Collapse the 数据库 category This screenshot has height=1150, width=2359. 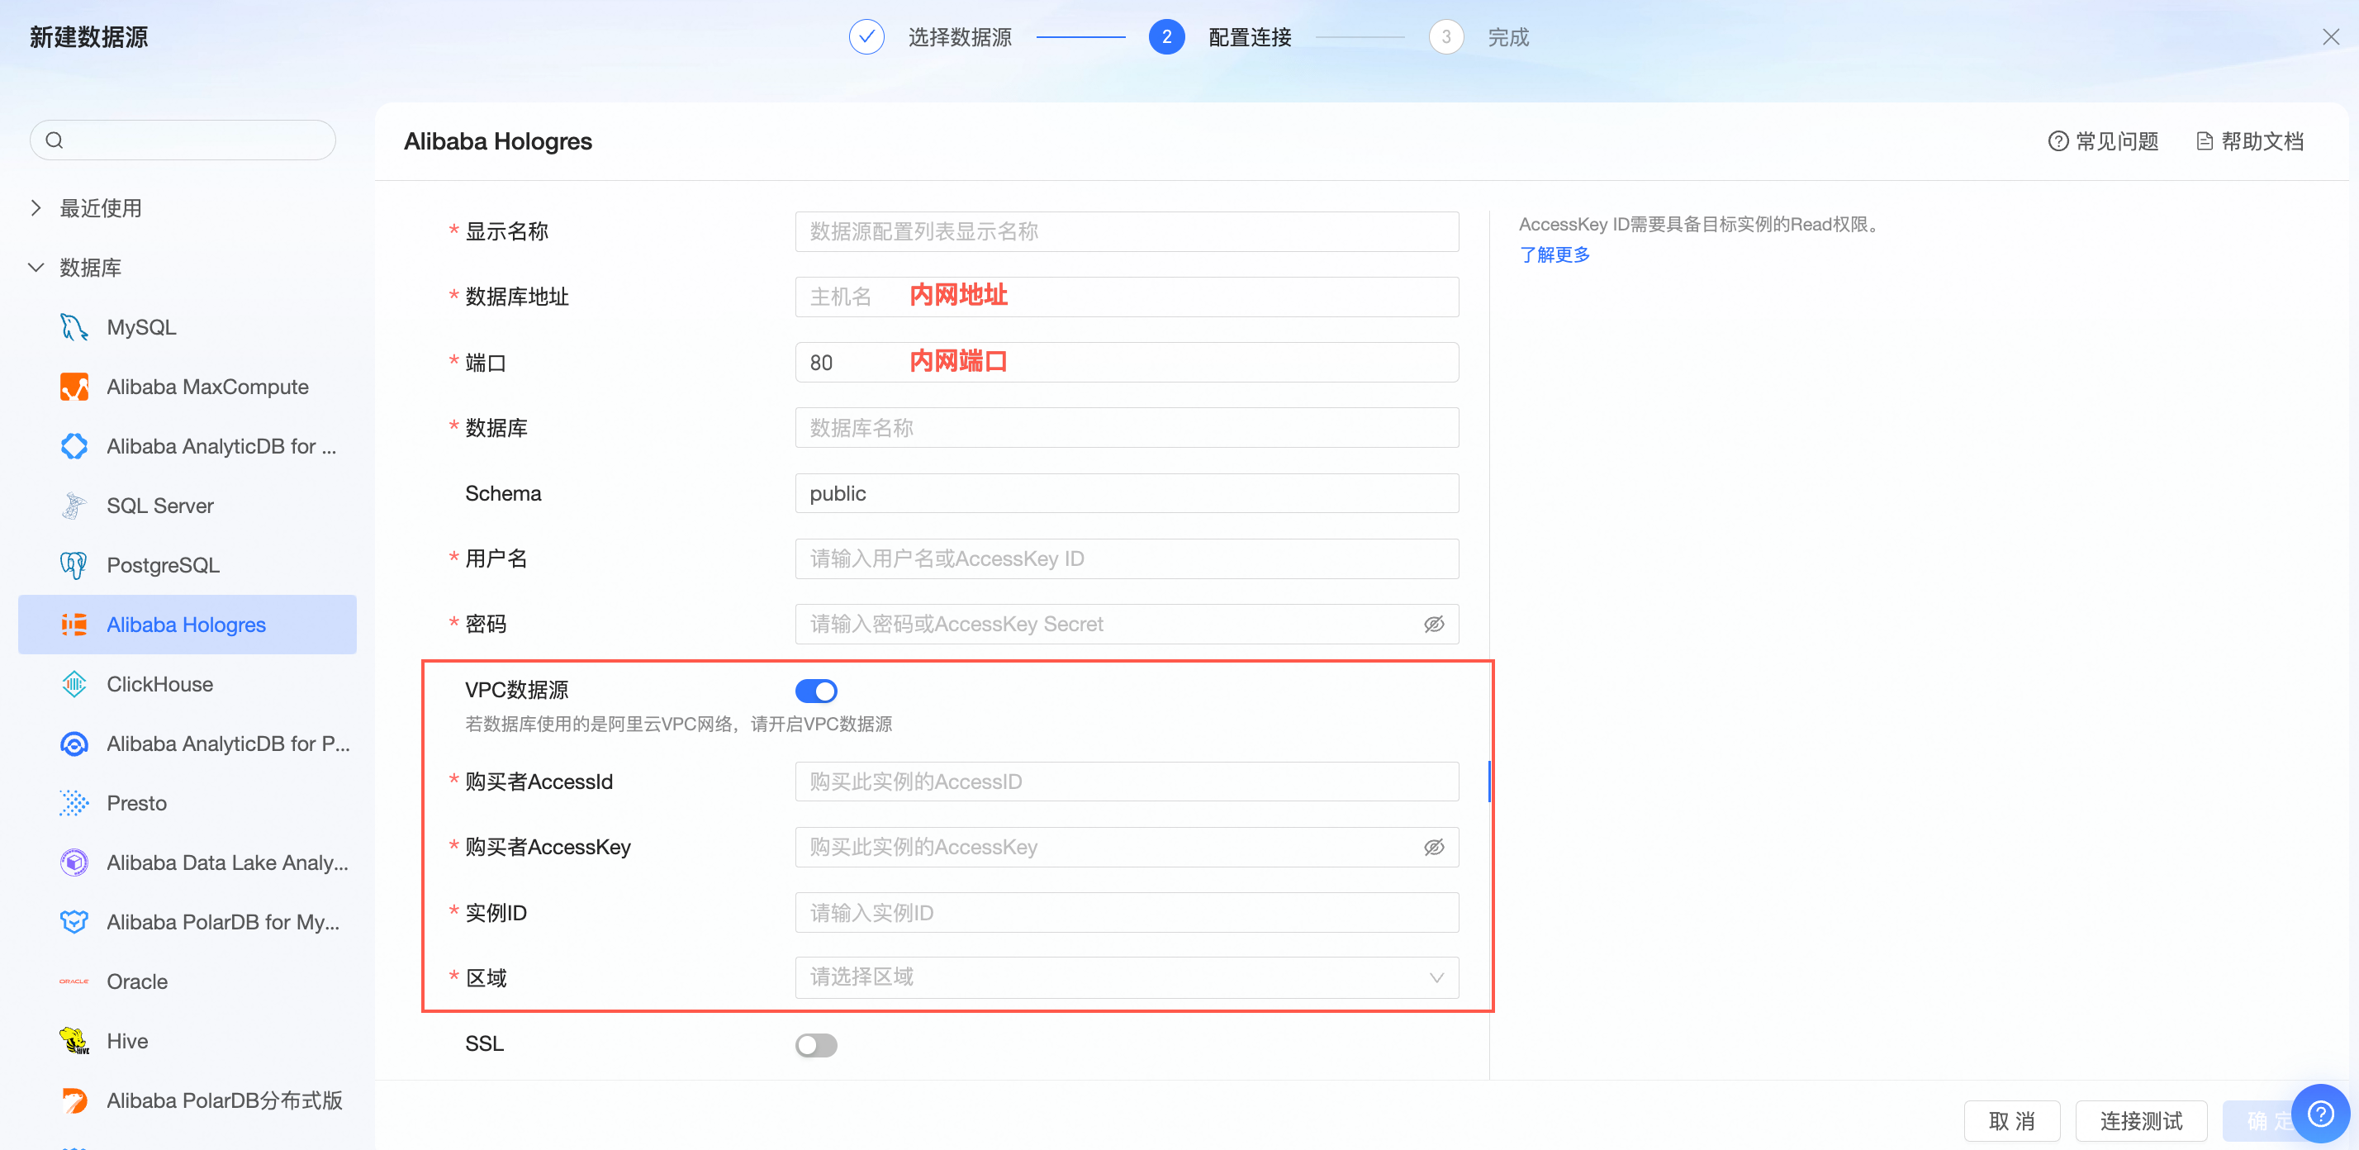[x=36, y=268]
